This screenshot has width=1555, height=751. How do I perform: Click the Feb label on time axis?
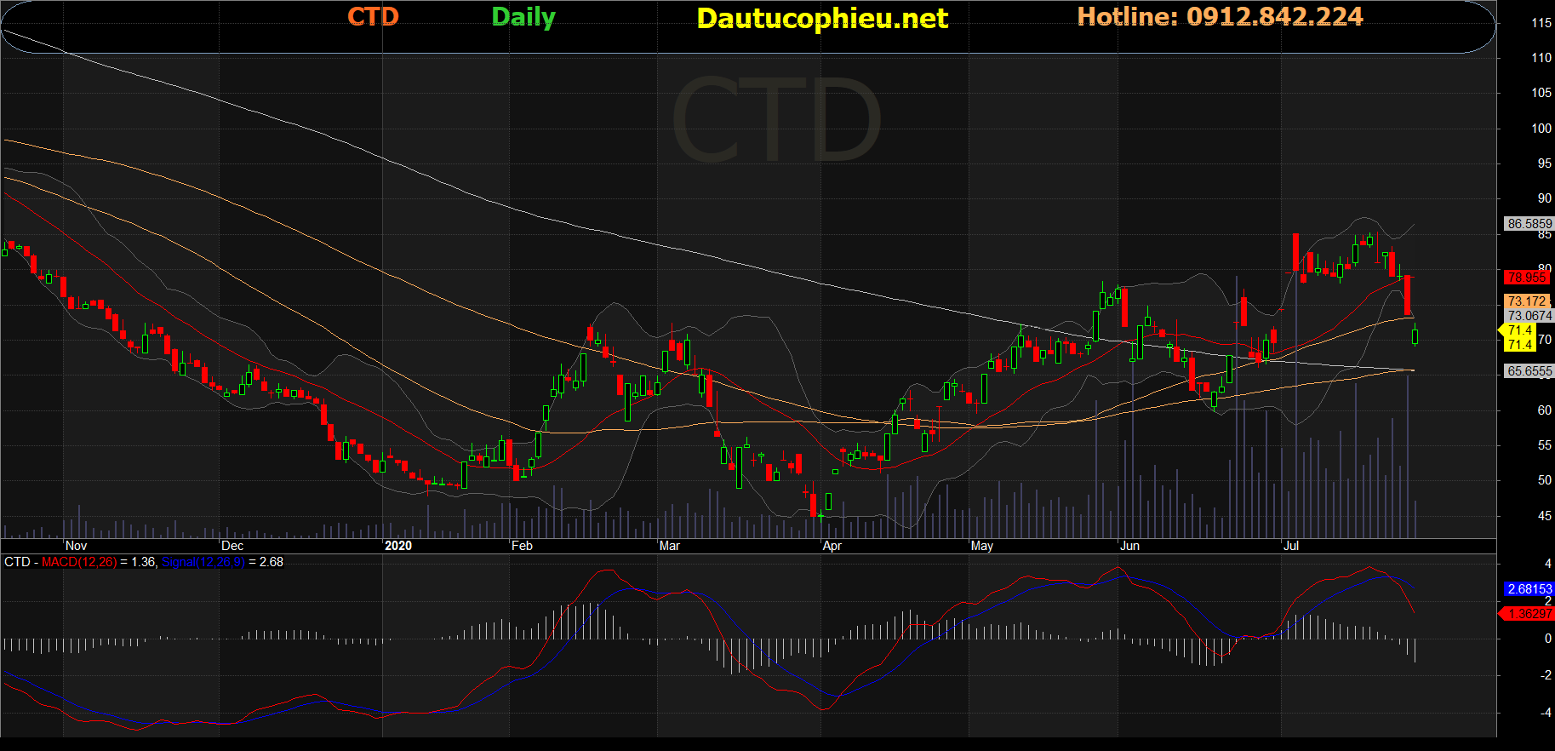(x=522, y=546)
